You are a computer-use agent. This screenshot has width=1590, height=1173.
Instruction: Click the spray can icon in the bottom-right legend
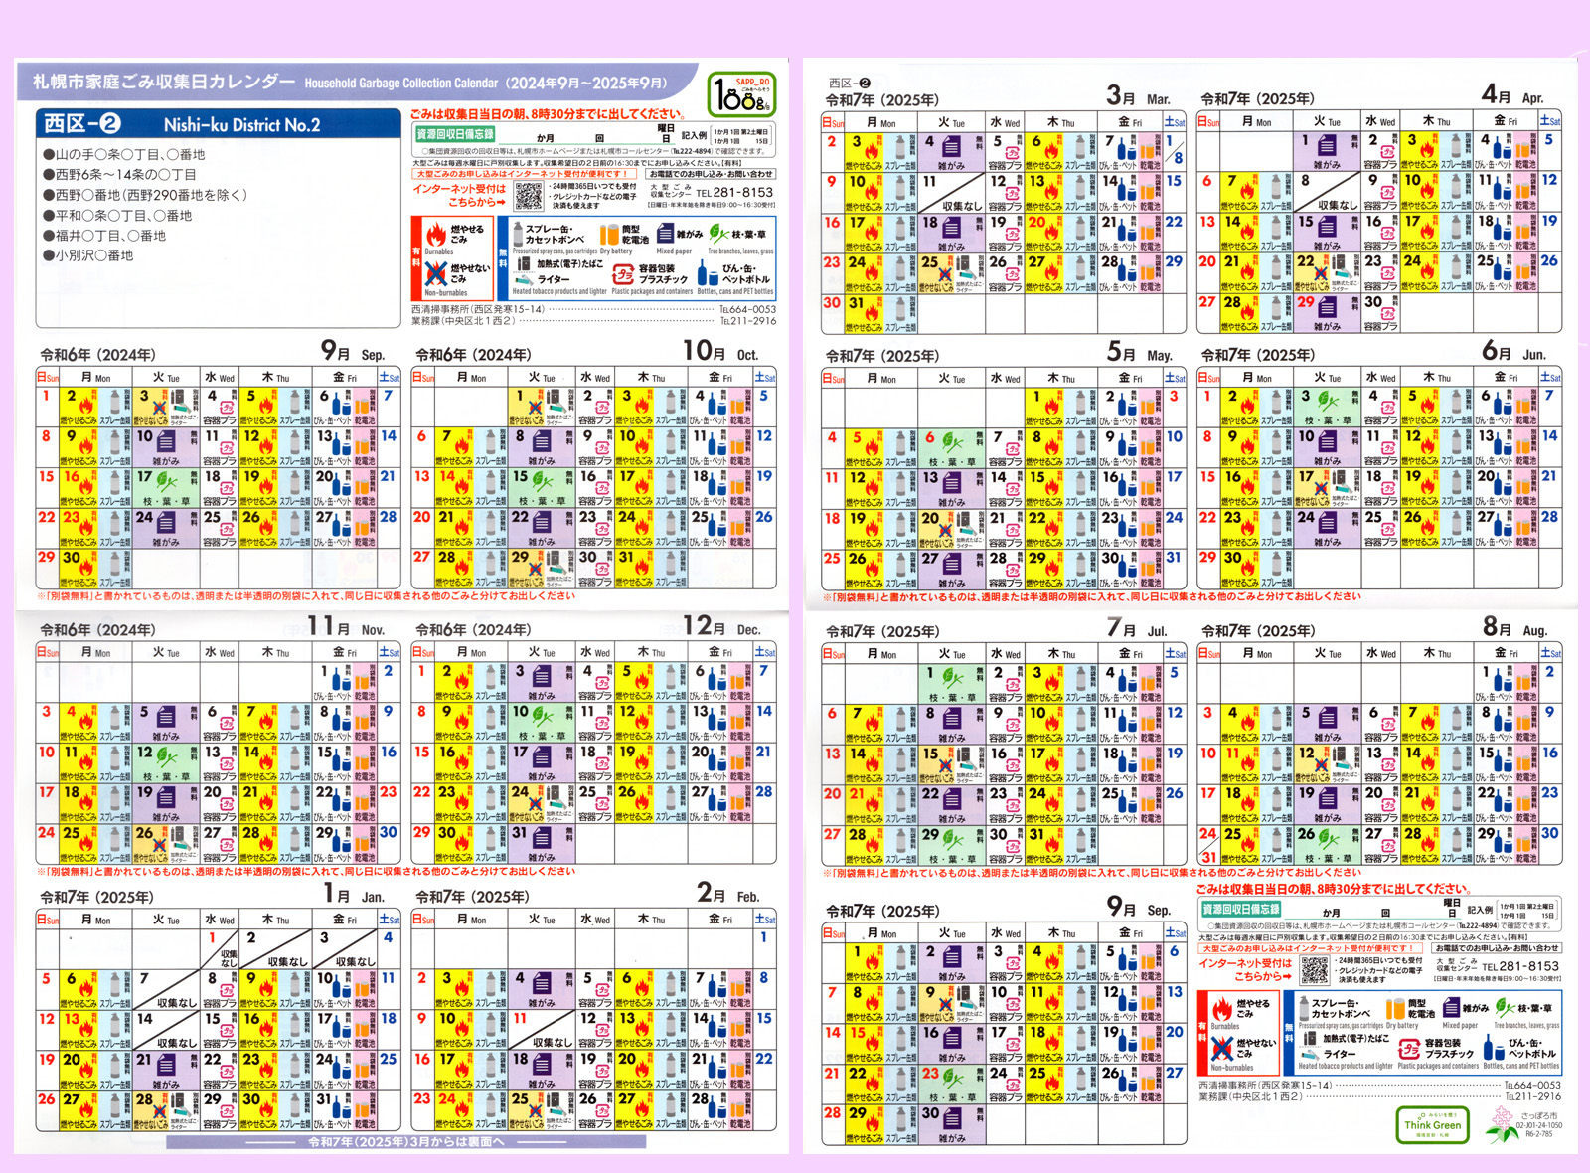[x=1303, y=1007]
